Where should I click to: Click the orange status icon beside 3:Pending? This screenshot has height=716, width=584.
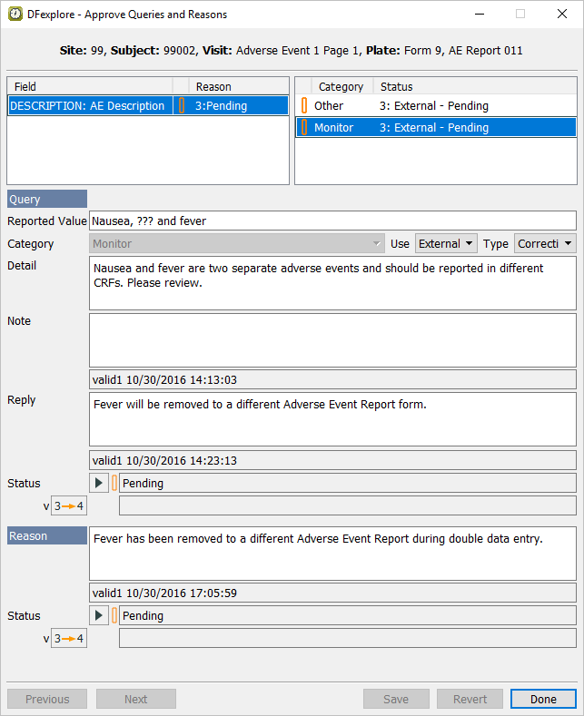tap(182, 106)
